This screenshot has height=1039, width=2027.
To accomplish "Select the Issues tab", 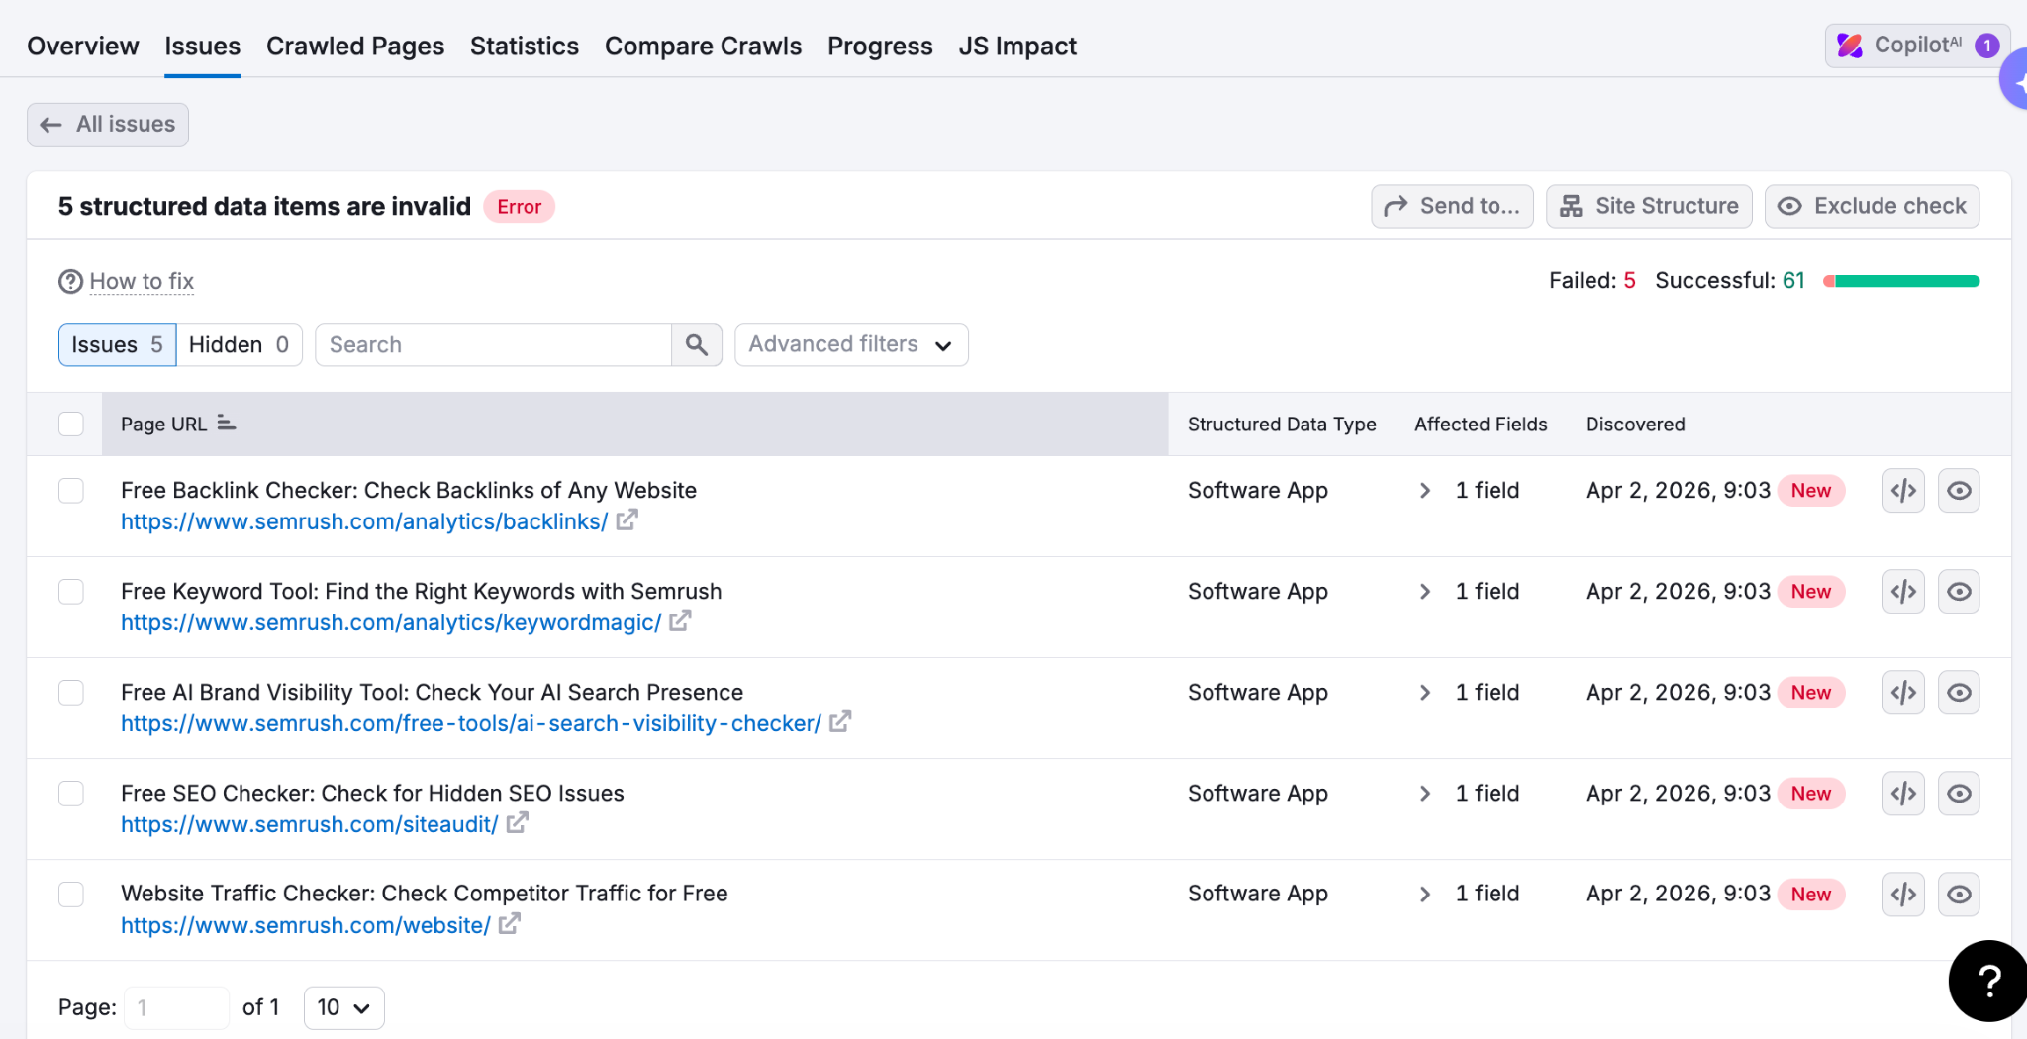I will (x=203, y=46).
